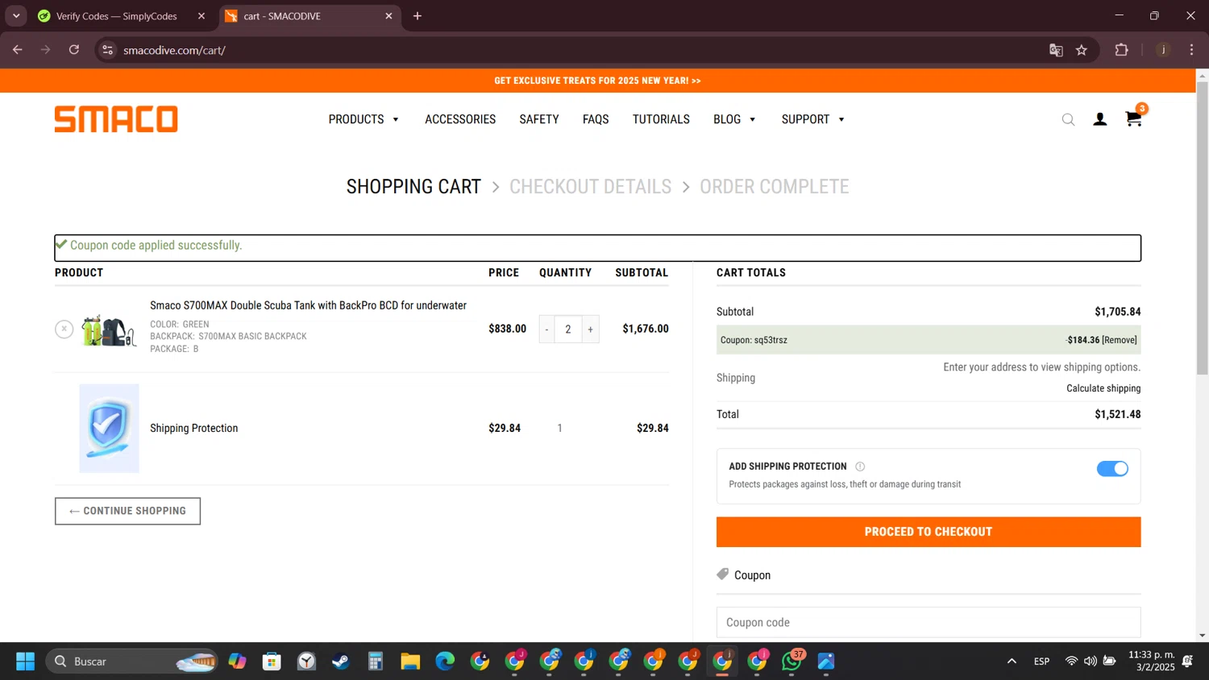This screenshot has height=680, width=1209.
Task: Open Windows Start menu
Action: 26,661
